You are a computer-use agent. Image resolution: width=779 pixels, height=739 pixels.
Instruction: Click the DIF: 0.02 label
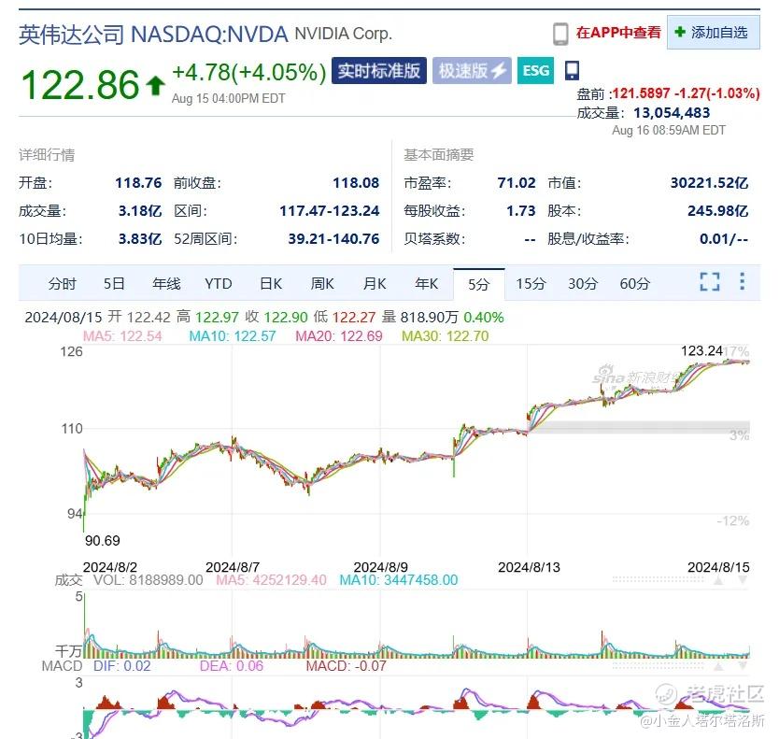pos(121,666)
